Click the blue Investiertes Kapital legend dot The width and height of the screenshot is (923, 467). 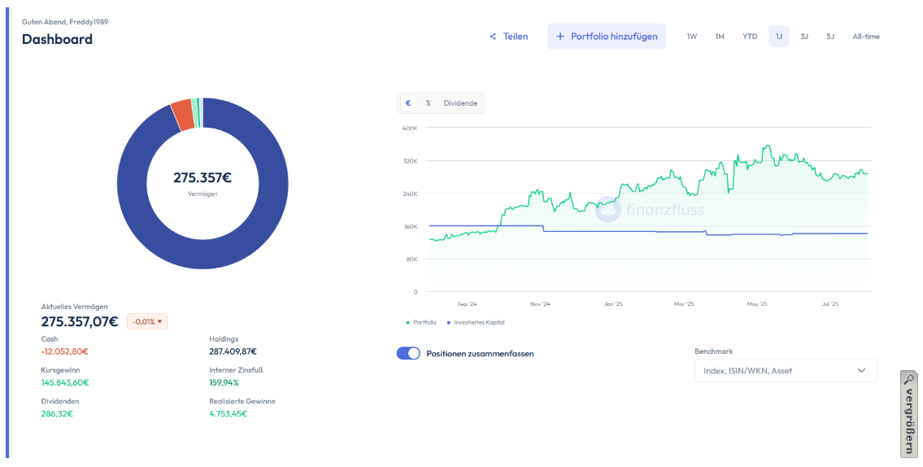click(x=448, y=322)
